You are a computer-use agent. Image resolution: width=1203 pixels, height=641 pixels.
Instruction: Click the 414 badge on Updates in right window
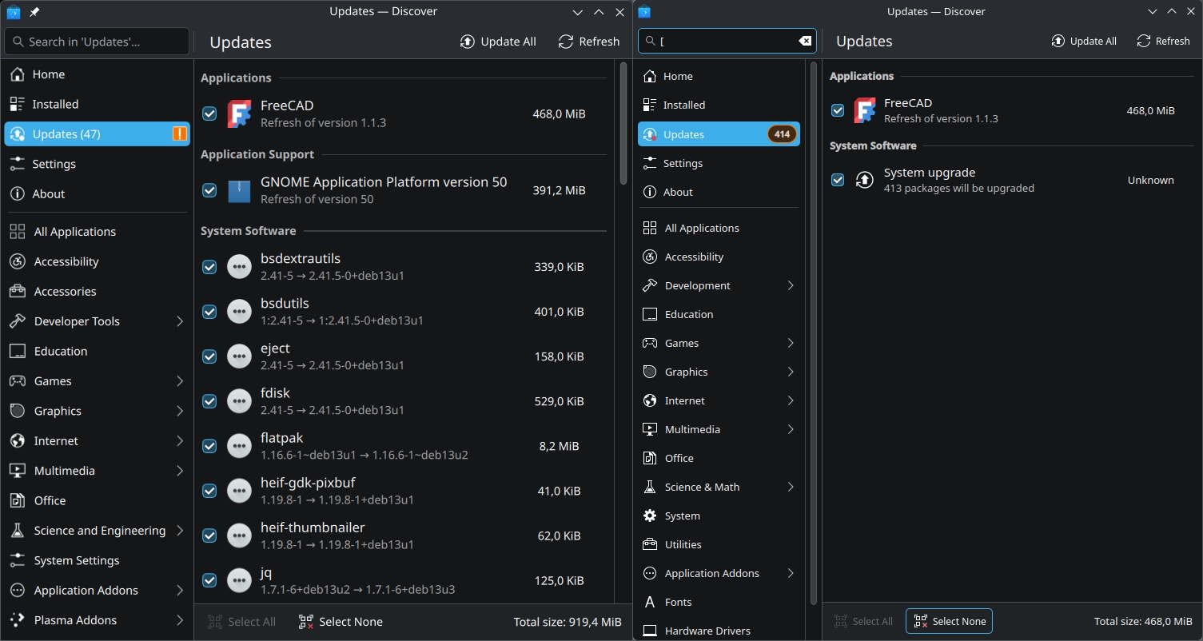click(x=782, y=134)
